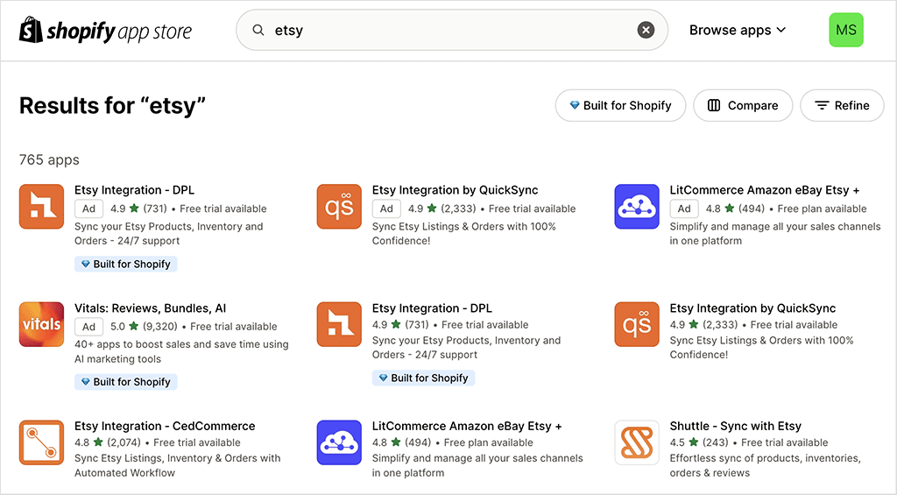Clear the etsy search text
The height and width of the screenshot is (495, 897).
pos(646,30)
